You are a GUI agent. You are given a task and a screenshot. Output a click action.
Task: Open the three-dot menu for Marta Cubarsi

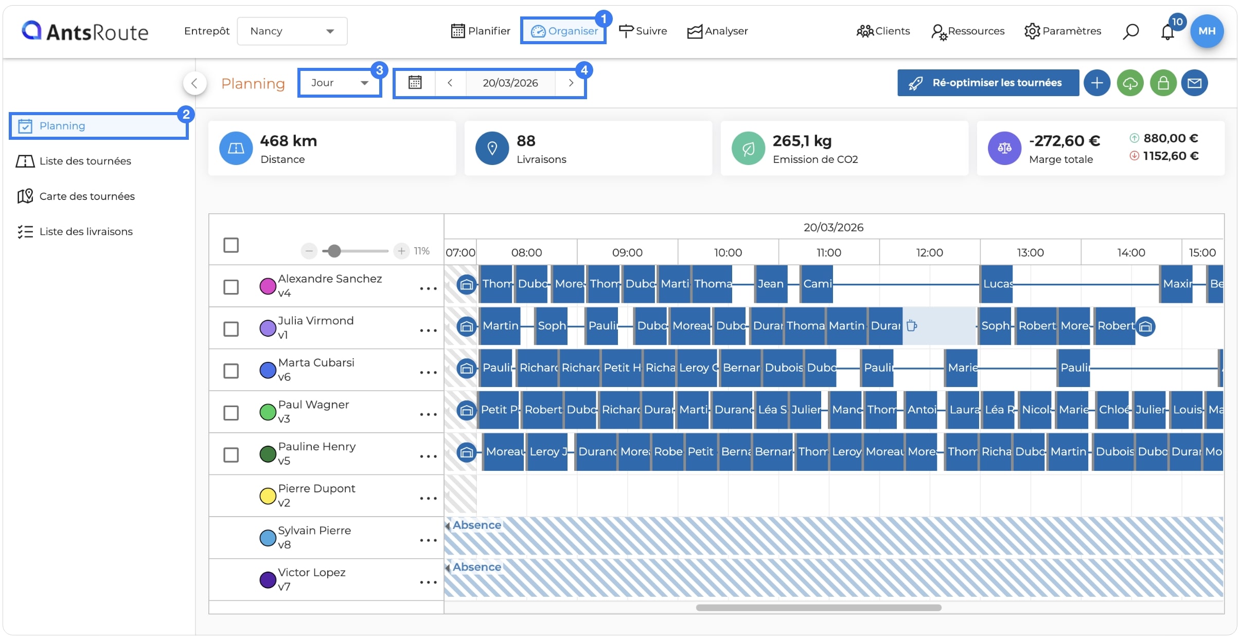(428, 372)
